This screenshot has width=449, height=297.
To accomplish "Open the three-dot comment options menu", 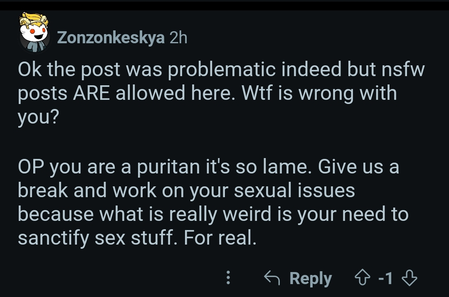I will pyautogui.click(x=228, y=278).
